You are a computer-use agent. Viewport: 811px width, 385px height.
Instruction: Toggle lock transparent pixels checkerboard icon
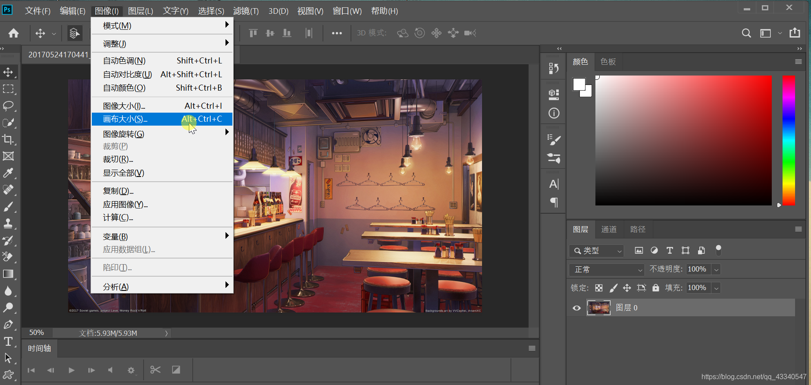pyautogui.click(x=599, y=288)
